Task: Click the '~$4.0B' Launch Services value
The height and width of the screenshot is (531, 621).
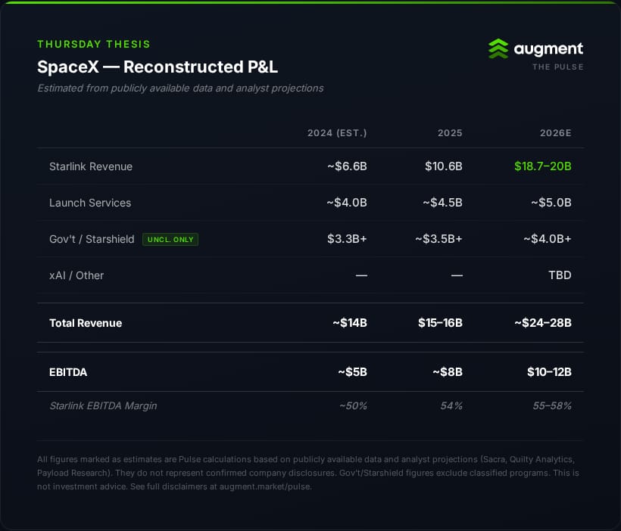Action: 347,203
